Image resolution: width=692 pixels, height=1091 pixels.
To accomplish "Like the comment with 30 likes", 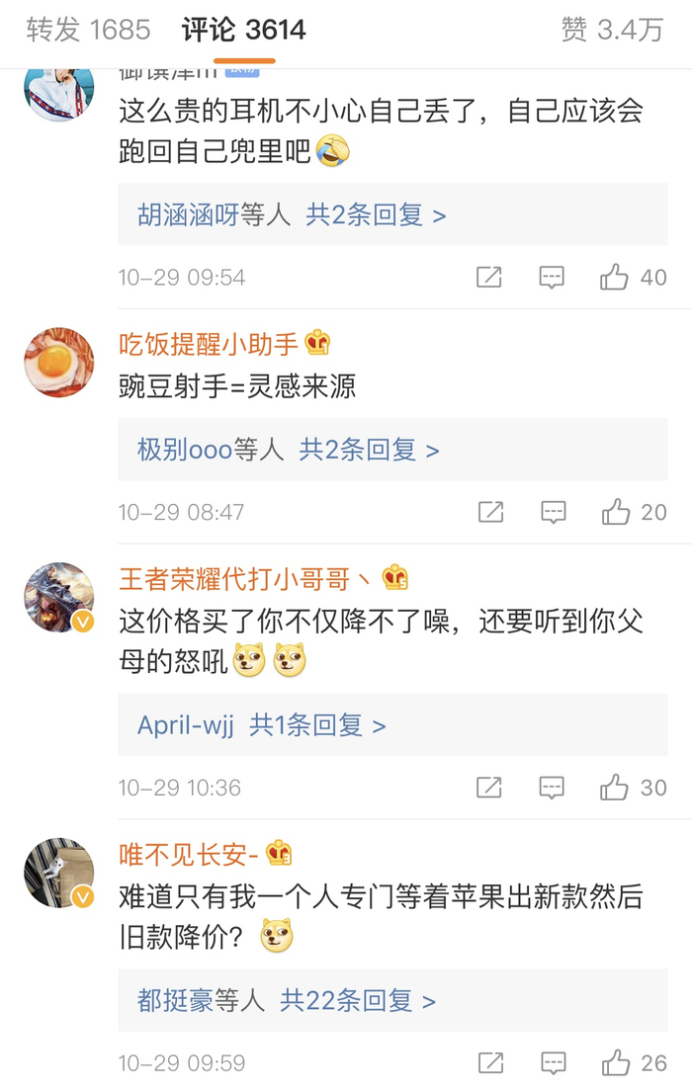I will coord(614,788).
